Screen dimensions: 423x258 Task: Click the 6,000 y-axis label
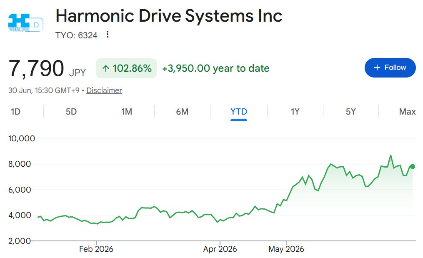click(x=20, y=190)
